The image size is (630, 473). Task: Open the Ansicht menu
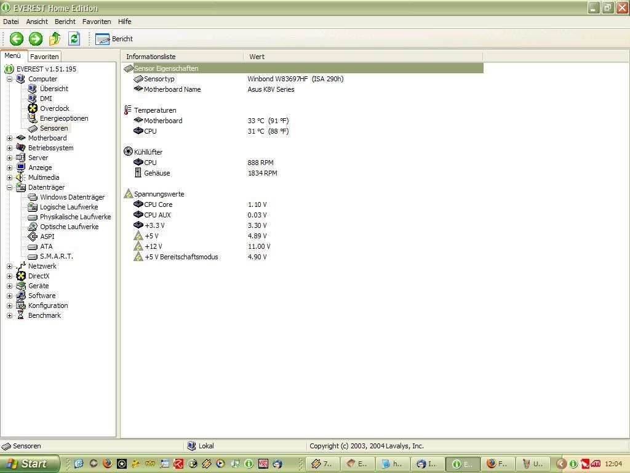[x=37, y=22]
